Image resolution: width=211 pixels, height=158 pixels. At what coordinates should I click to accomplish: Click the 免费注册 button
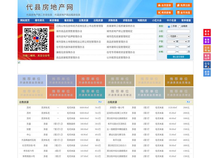[184, 5]
